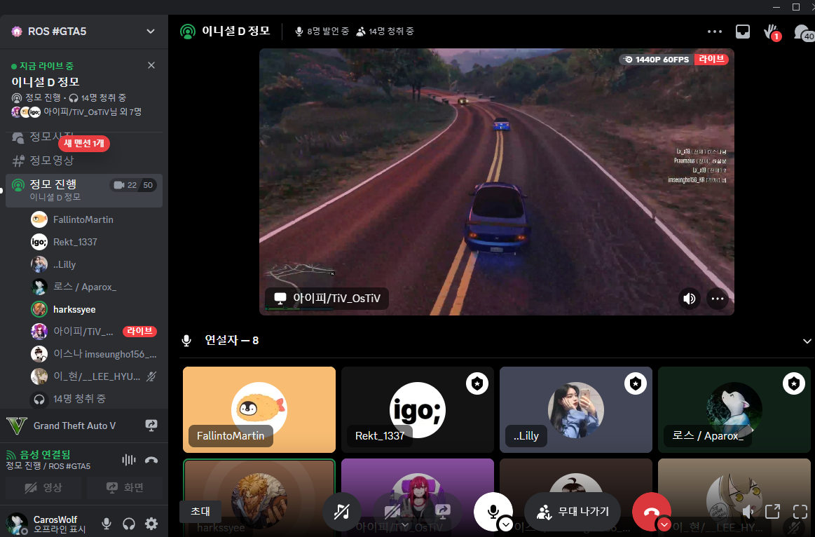Viewport: 815px width, 537px height.
Task: Click the 아이피/TiV_OsTiV님 외 7명 speakers summary
Action: tap(76, 111)
